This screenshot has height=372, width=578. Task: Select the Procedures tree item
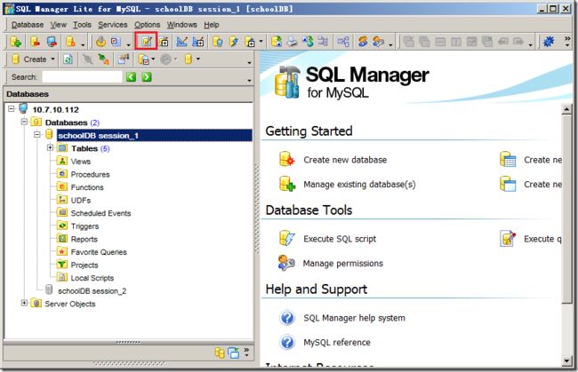[90, 174]
